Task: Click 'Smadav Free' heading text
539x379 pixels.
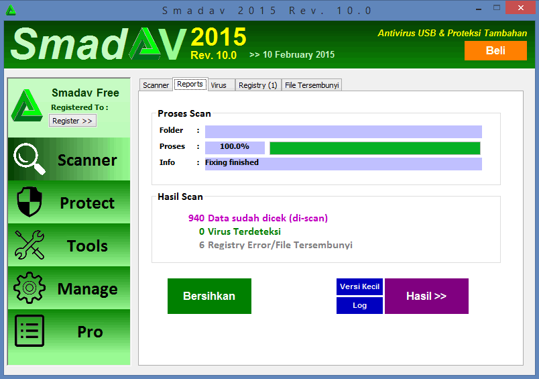Action: click(x=85, y=93)
